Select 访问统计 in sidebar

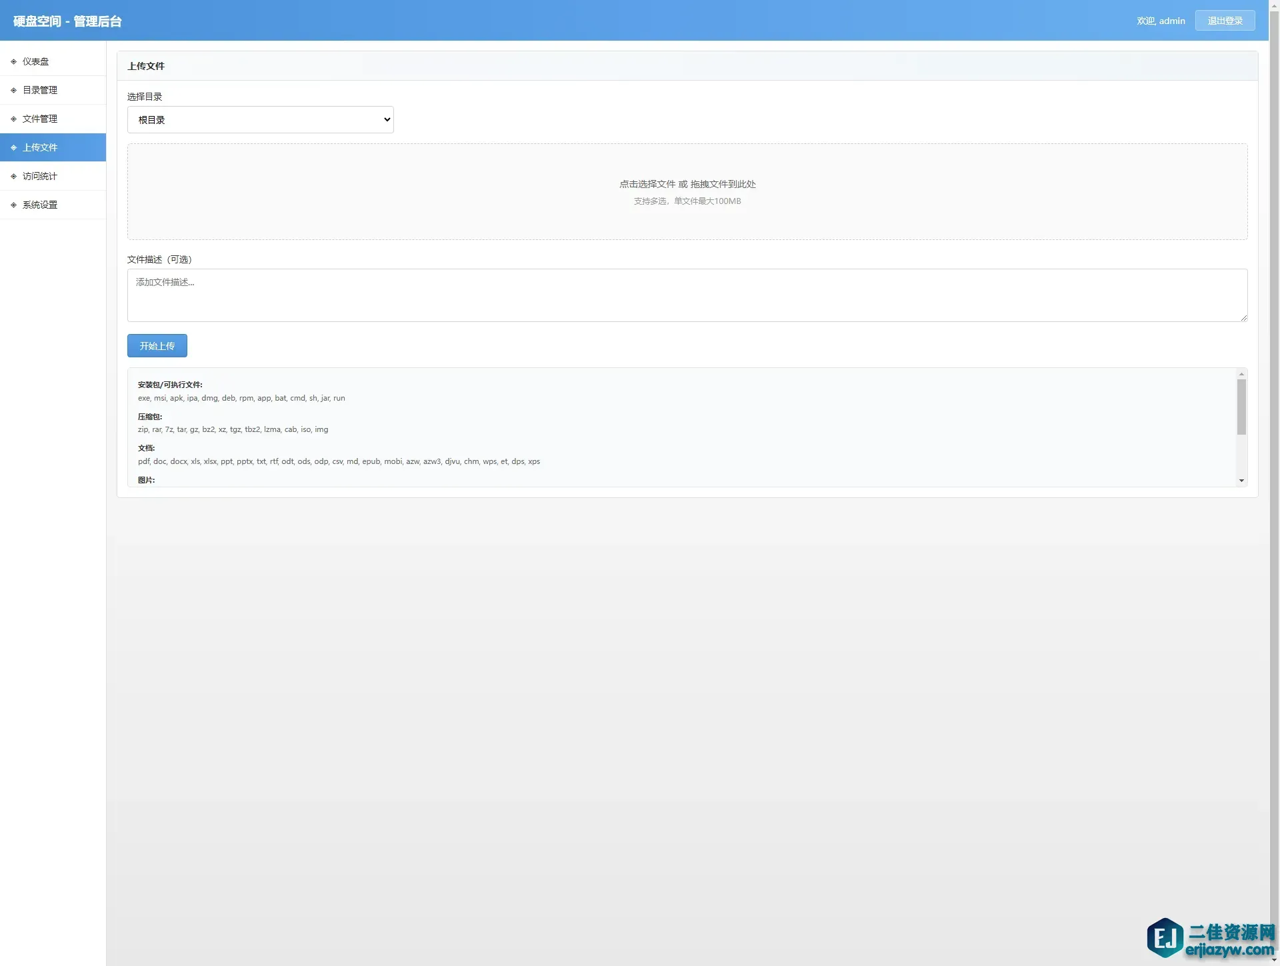point(40,176)
